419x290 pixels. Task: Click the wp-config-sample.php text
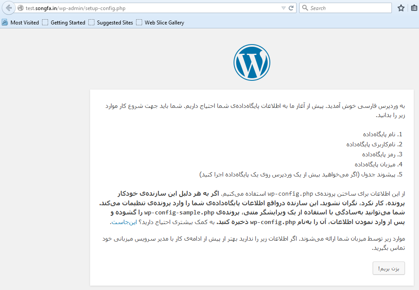179,212
